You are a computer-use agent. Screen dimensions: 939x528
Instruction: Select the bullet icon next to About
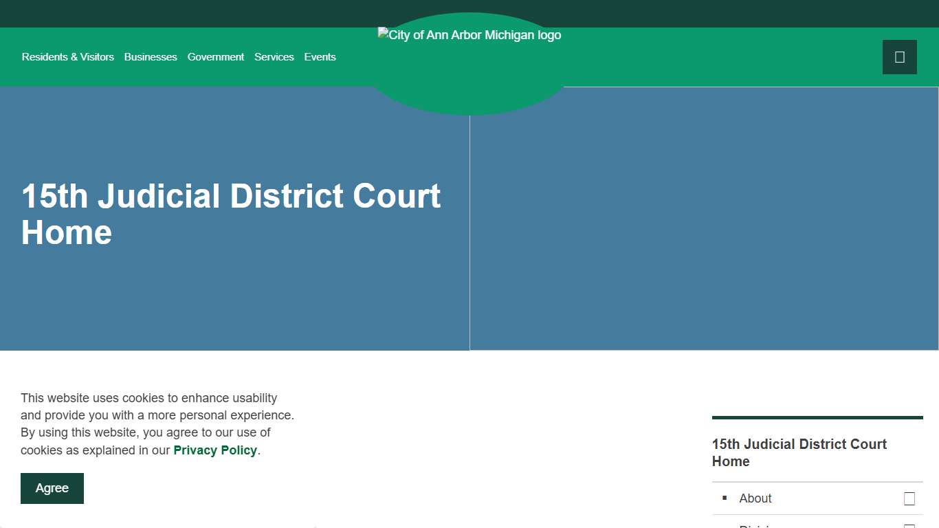click(x=725, y=498)
